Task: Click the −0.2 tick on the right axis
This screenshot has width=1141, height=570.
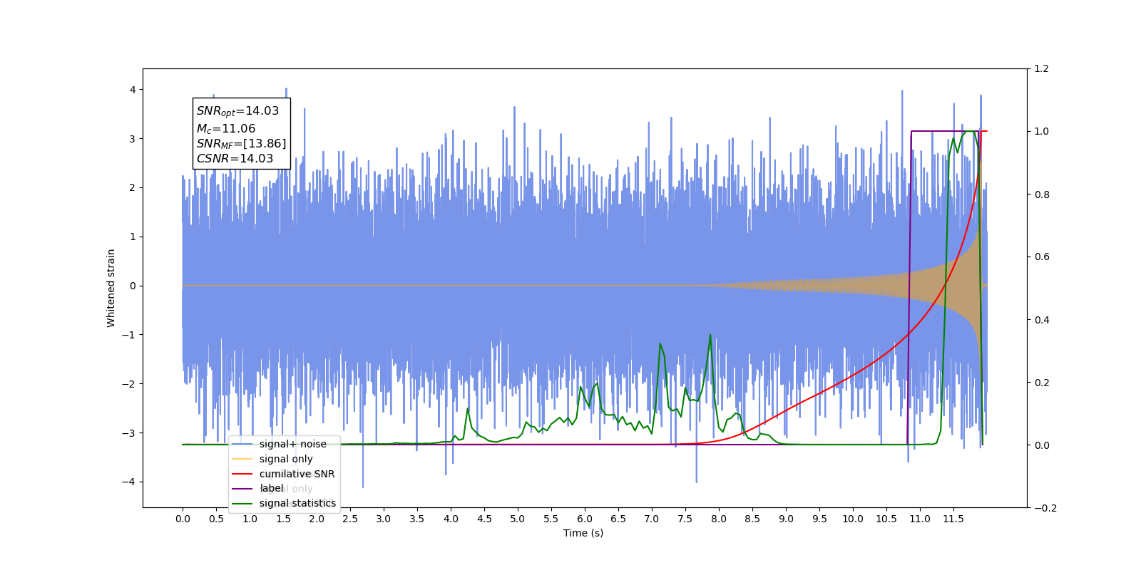Action: (1044, 508)
